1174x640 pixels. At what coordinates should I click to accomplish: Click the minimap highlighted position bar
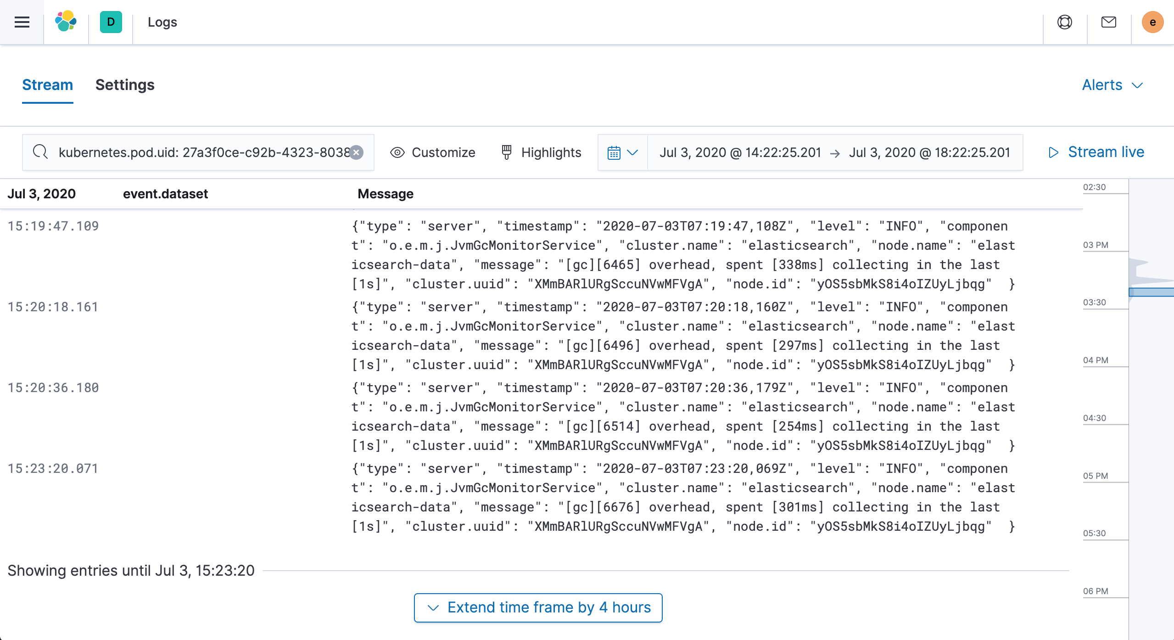point(1151,292)
